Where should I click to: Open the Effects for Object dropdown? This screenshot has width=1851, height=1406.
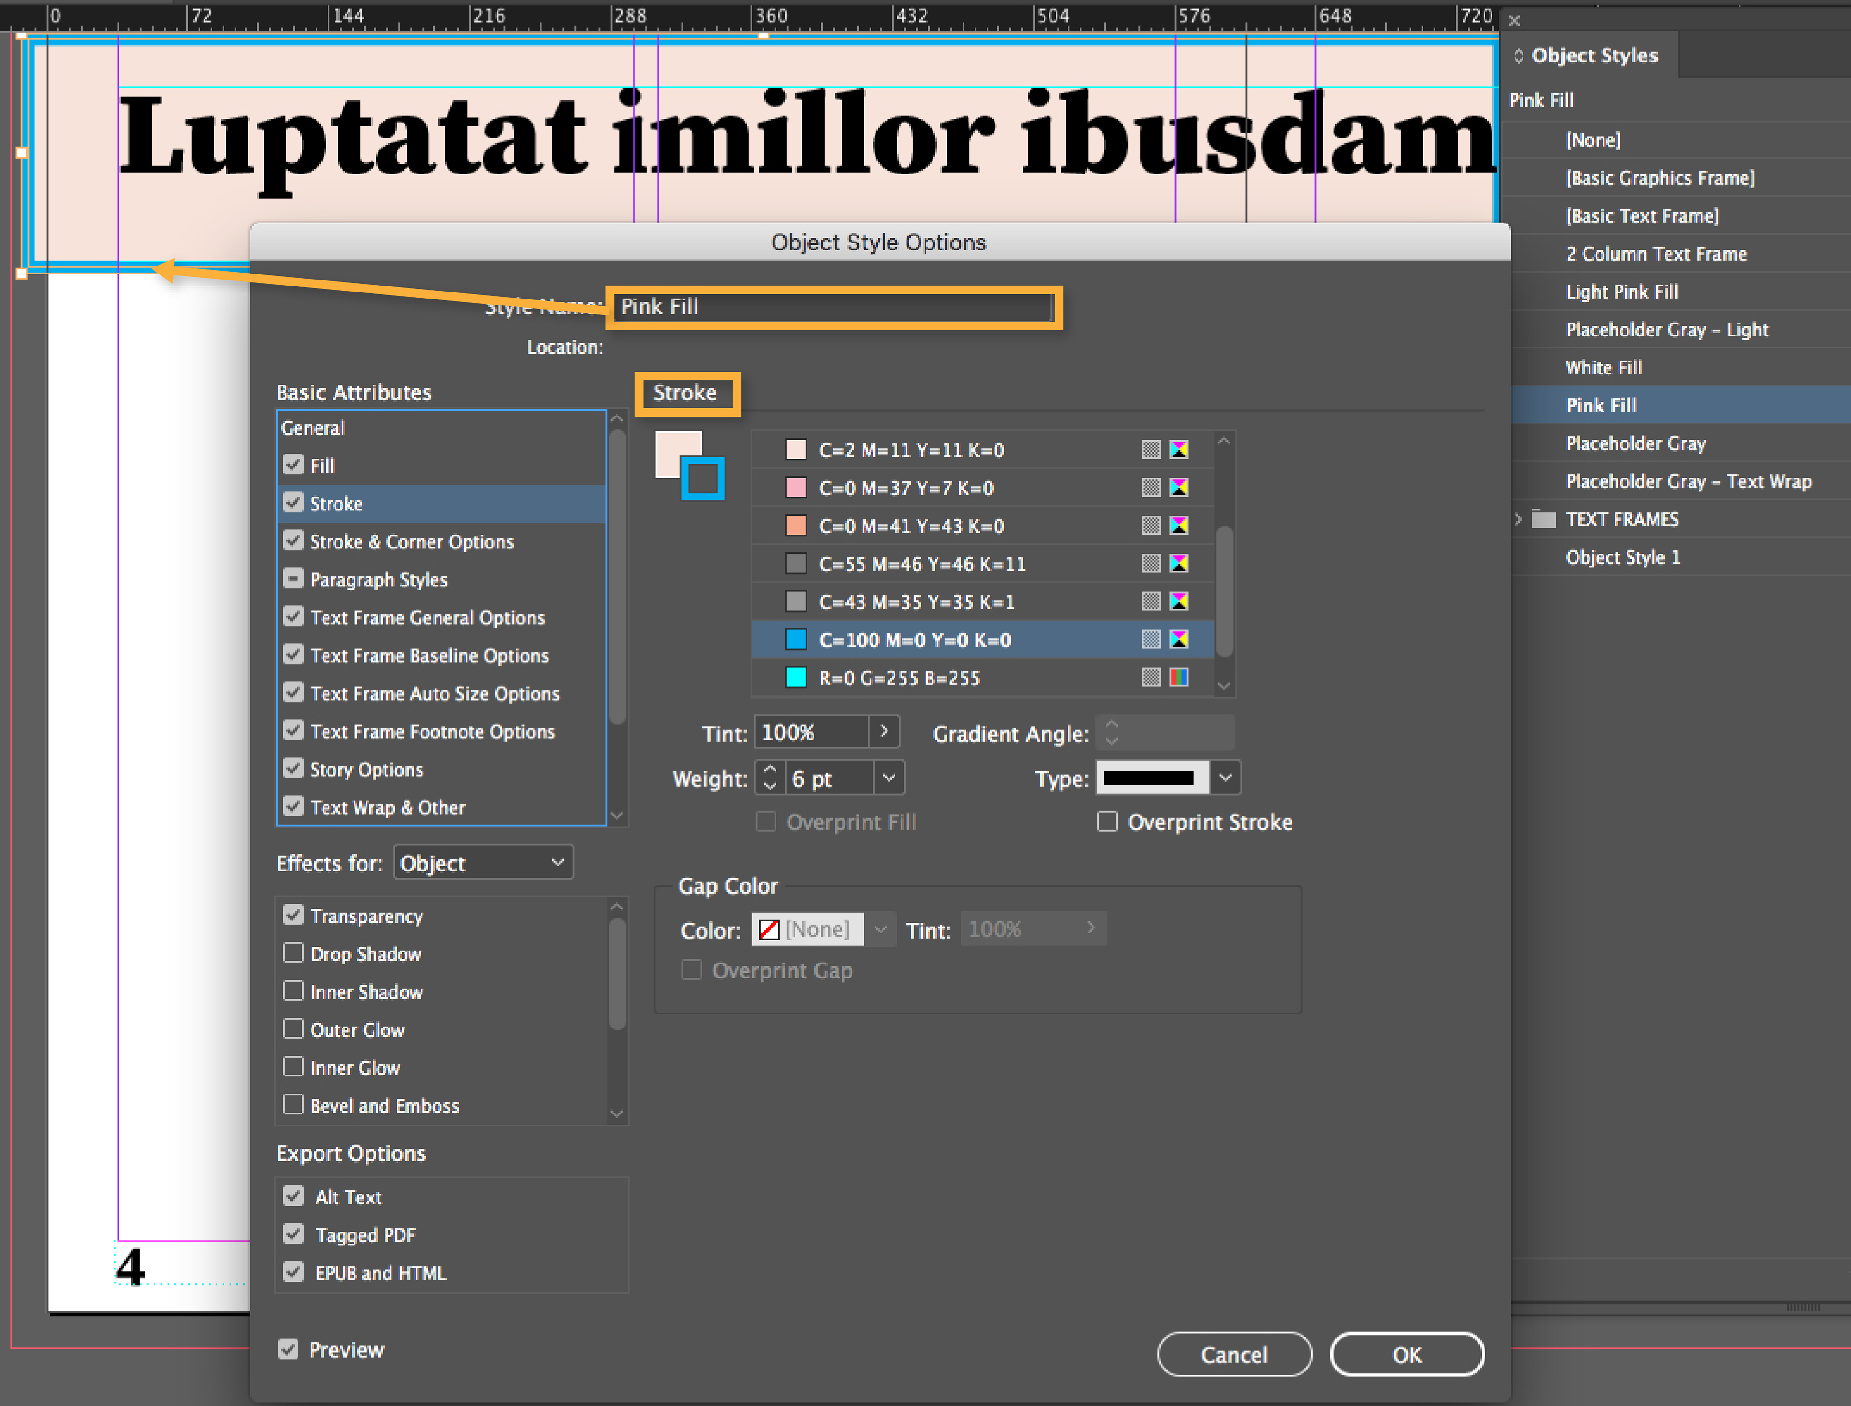tap(483, 863)
